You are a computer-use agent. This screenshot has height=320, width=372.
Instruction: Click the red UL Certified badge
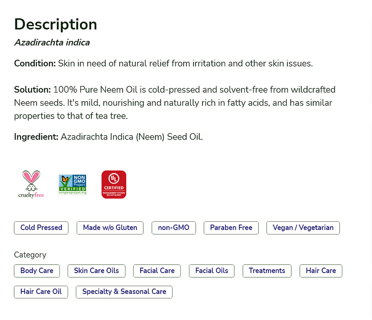(x=114, y=184)
